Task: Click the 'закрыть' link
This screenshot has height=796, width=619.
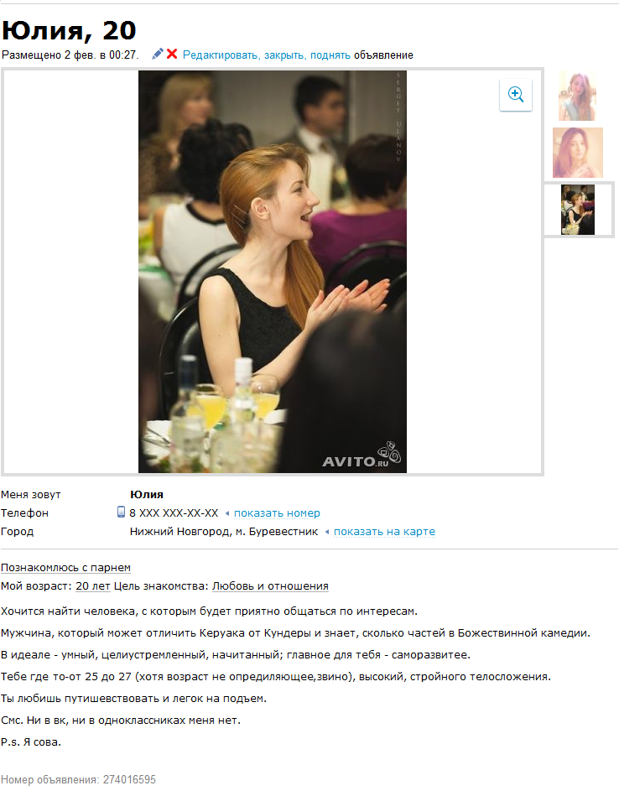Action: 285,55
